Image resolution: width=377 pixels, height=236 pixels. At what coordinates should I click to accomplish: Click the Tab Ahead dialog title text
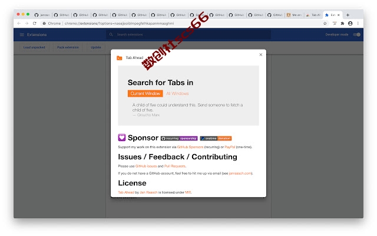tap(134, 58)
